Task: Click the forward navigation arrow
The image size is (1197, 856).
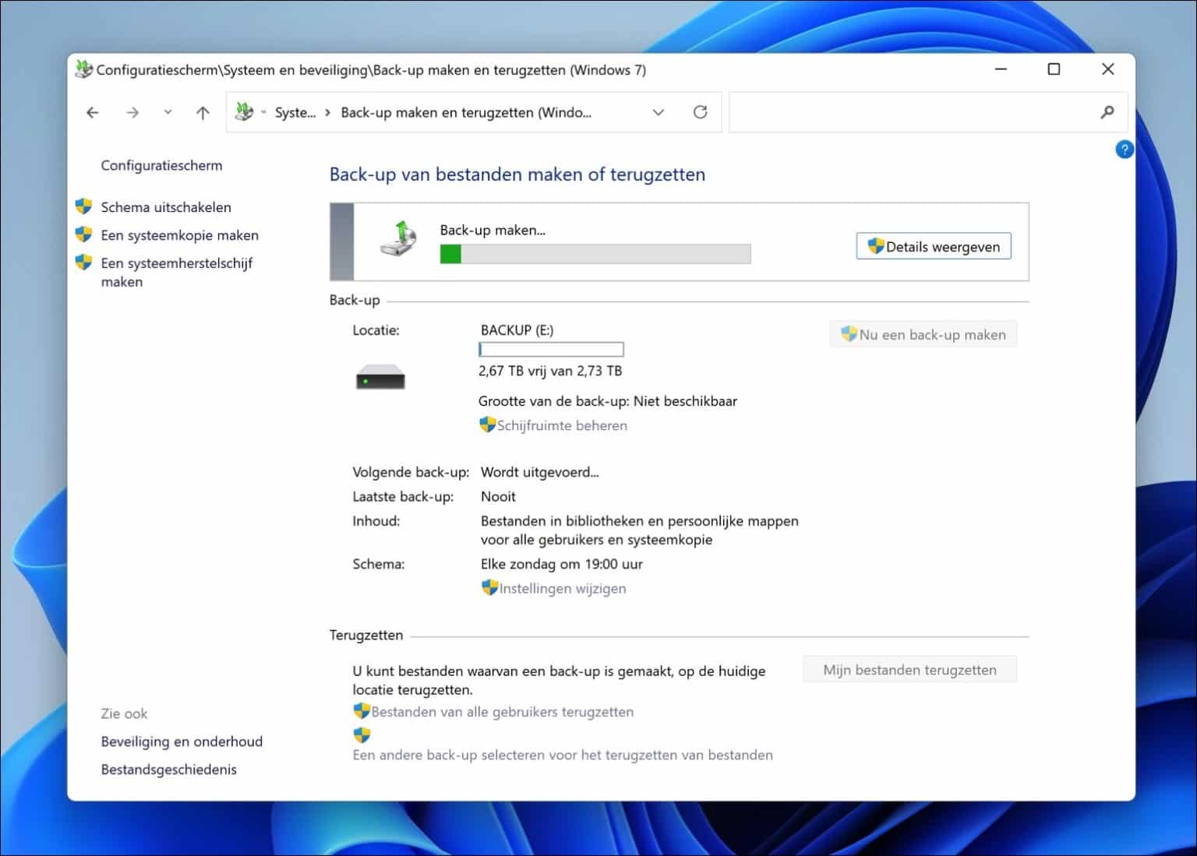Action: coord(132,112)
